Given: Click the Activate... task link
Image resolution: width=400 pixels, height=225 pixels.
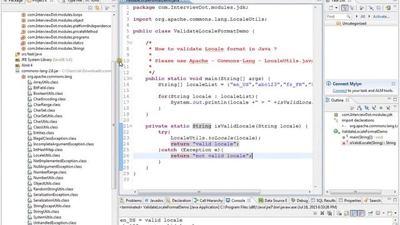Looking at the screenshot, I should 381,16.
